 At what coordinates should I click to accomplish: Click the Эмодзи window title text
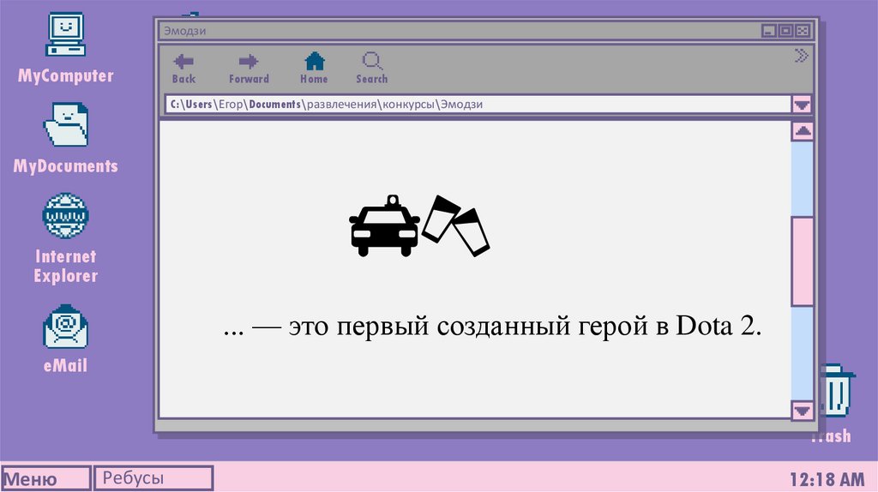185,31
